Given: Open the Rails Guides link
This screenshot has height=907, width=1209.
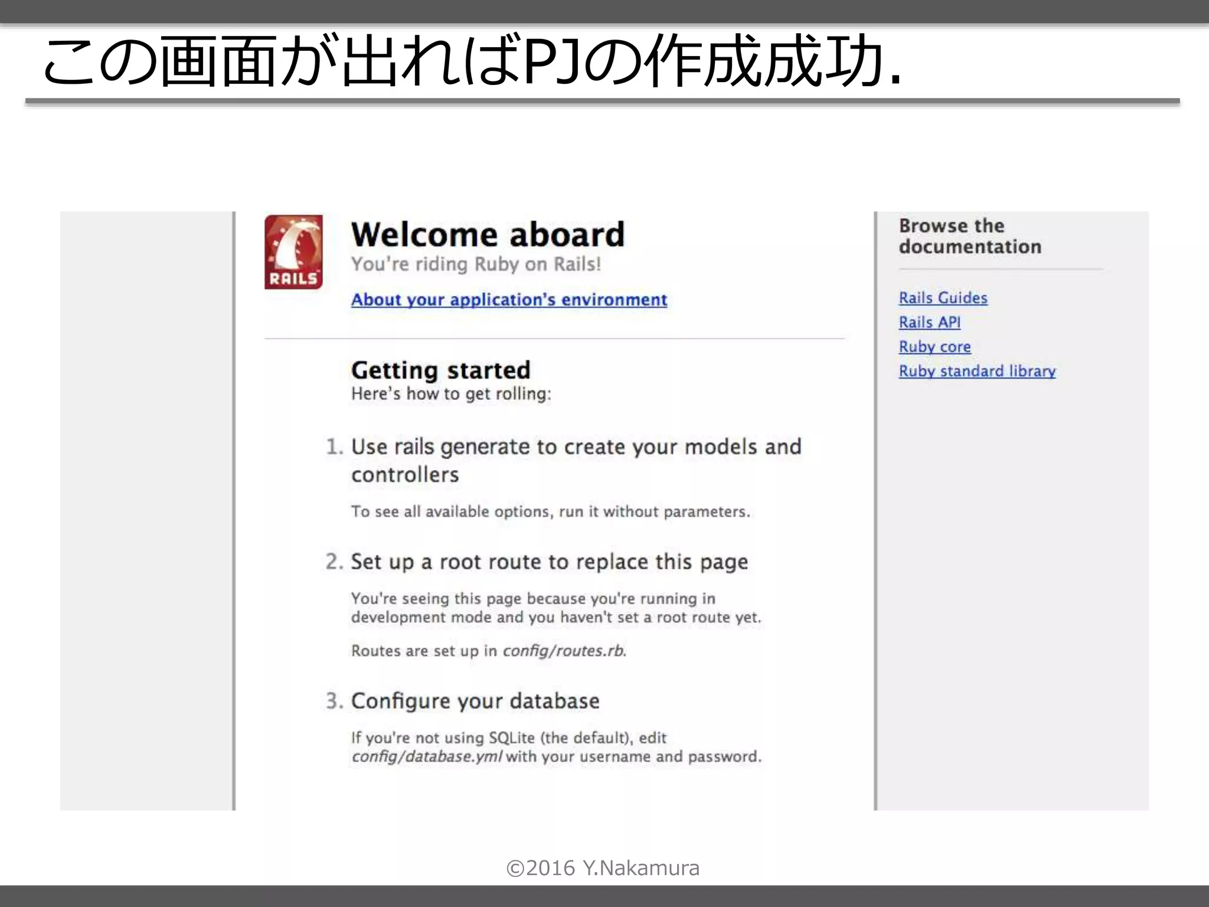Looking at the screenshot, I should (943, 298).
